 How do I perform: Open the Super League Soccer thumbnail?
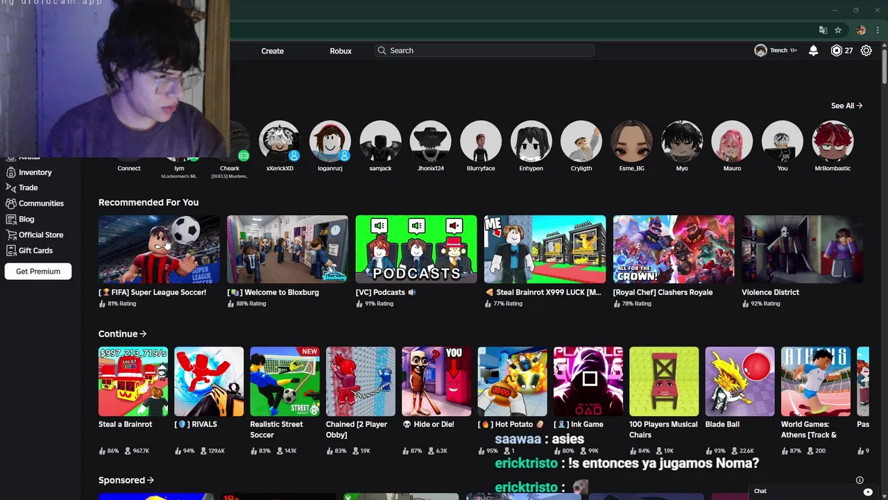point(159,249)
